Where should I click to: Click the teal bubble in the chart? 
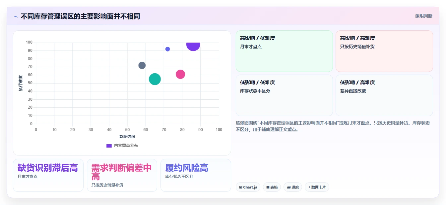[x=155, y=79]
